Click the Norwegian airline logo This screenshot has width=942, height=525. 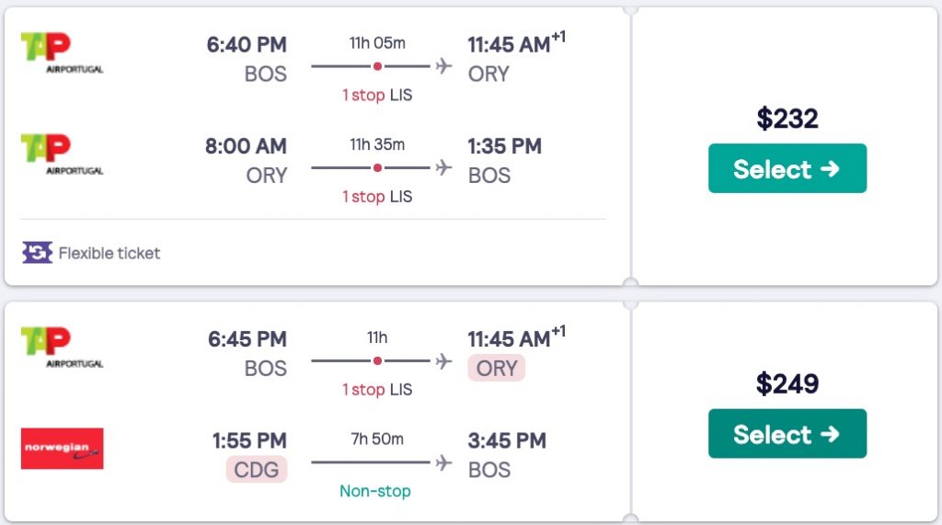coord(62,449)
